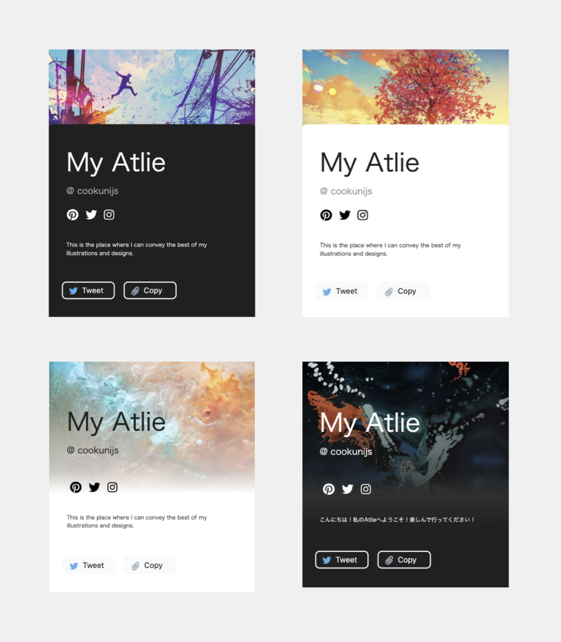Click Instagram icon on dark jumping-figure card
The width and height of the screenshot is (561, 642).
pos(109,214)
